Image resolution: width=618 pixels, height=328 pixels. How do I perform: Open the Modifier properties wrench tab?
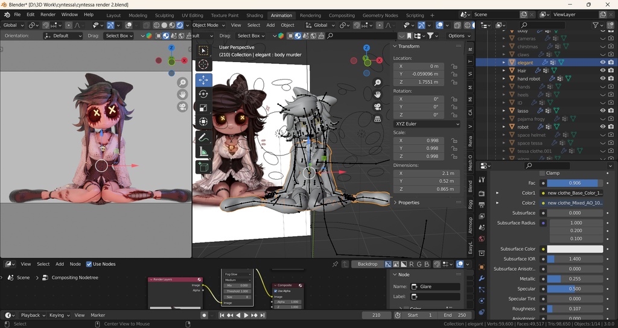(x=481, y=279)
